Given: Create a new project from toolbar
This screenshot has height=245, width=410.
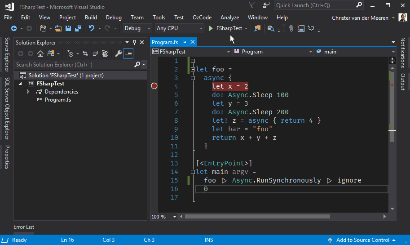Looking at the screenshot, I should 43,28.
